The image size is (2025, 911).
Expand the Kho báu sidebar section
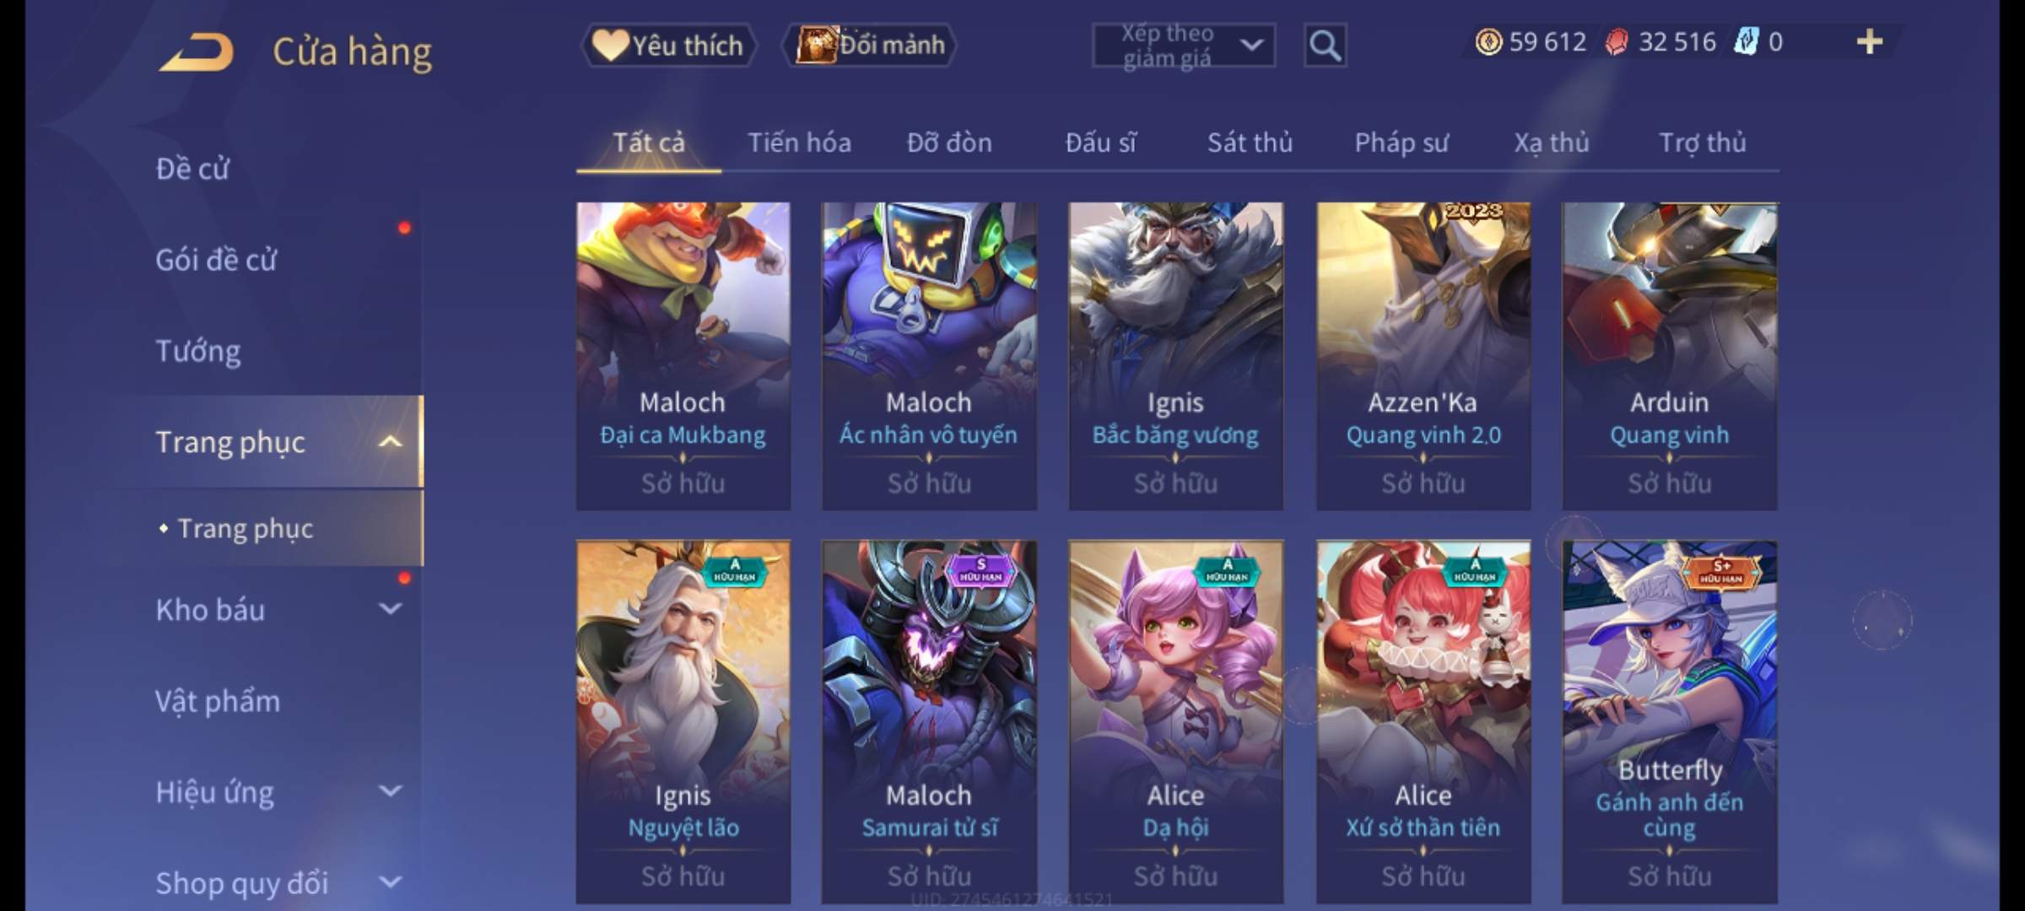click(x=390, y=609)
